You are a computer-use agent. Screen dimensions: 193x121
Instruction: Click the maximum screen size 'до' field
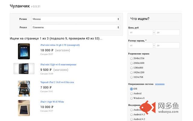pyautogui.click(x=167, y=45)
